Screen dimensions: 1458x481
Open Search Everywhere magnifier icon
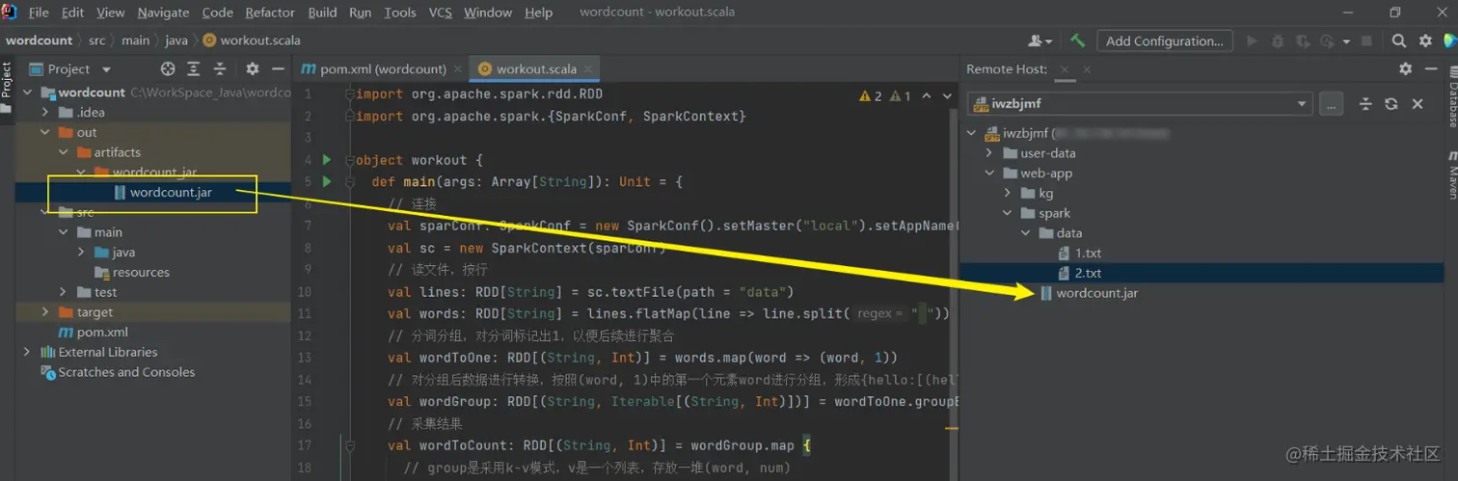(1399, 40)
